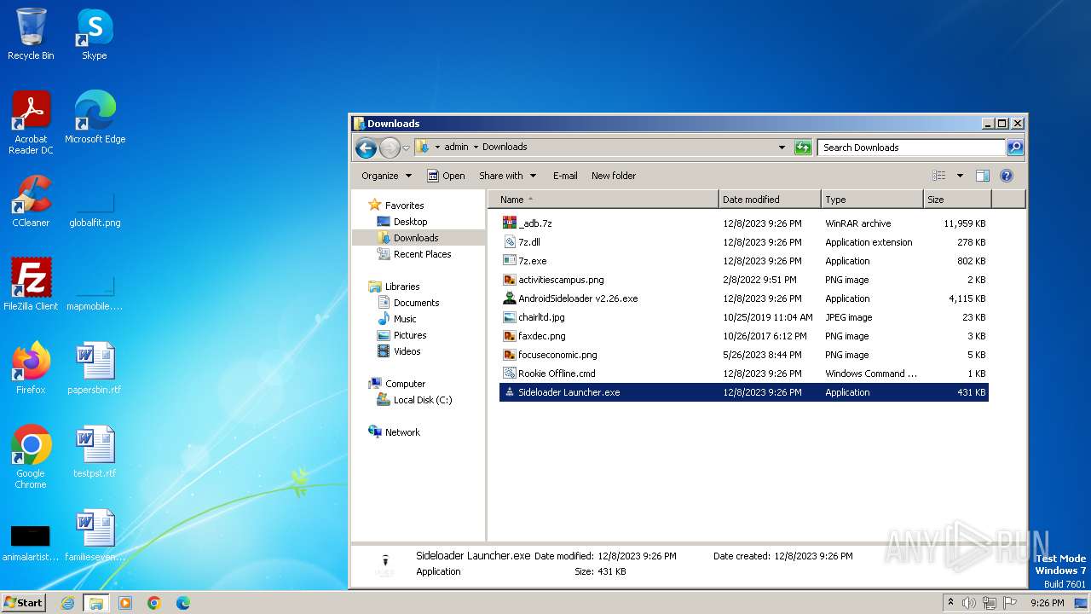Screen dimensions: 1091x614
Task: Click Open in the toolbar
Action: click(x=446, y=176)
